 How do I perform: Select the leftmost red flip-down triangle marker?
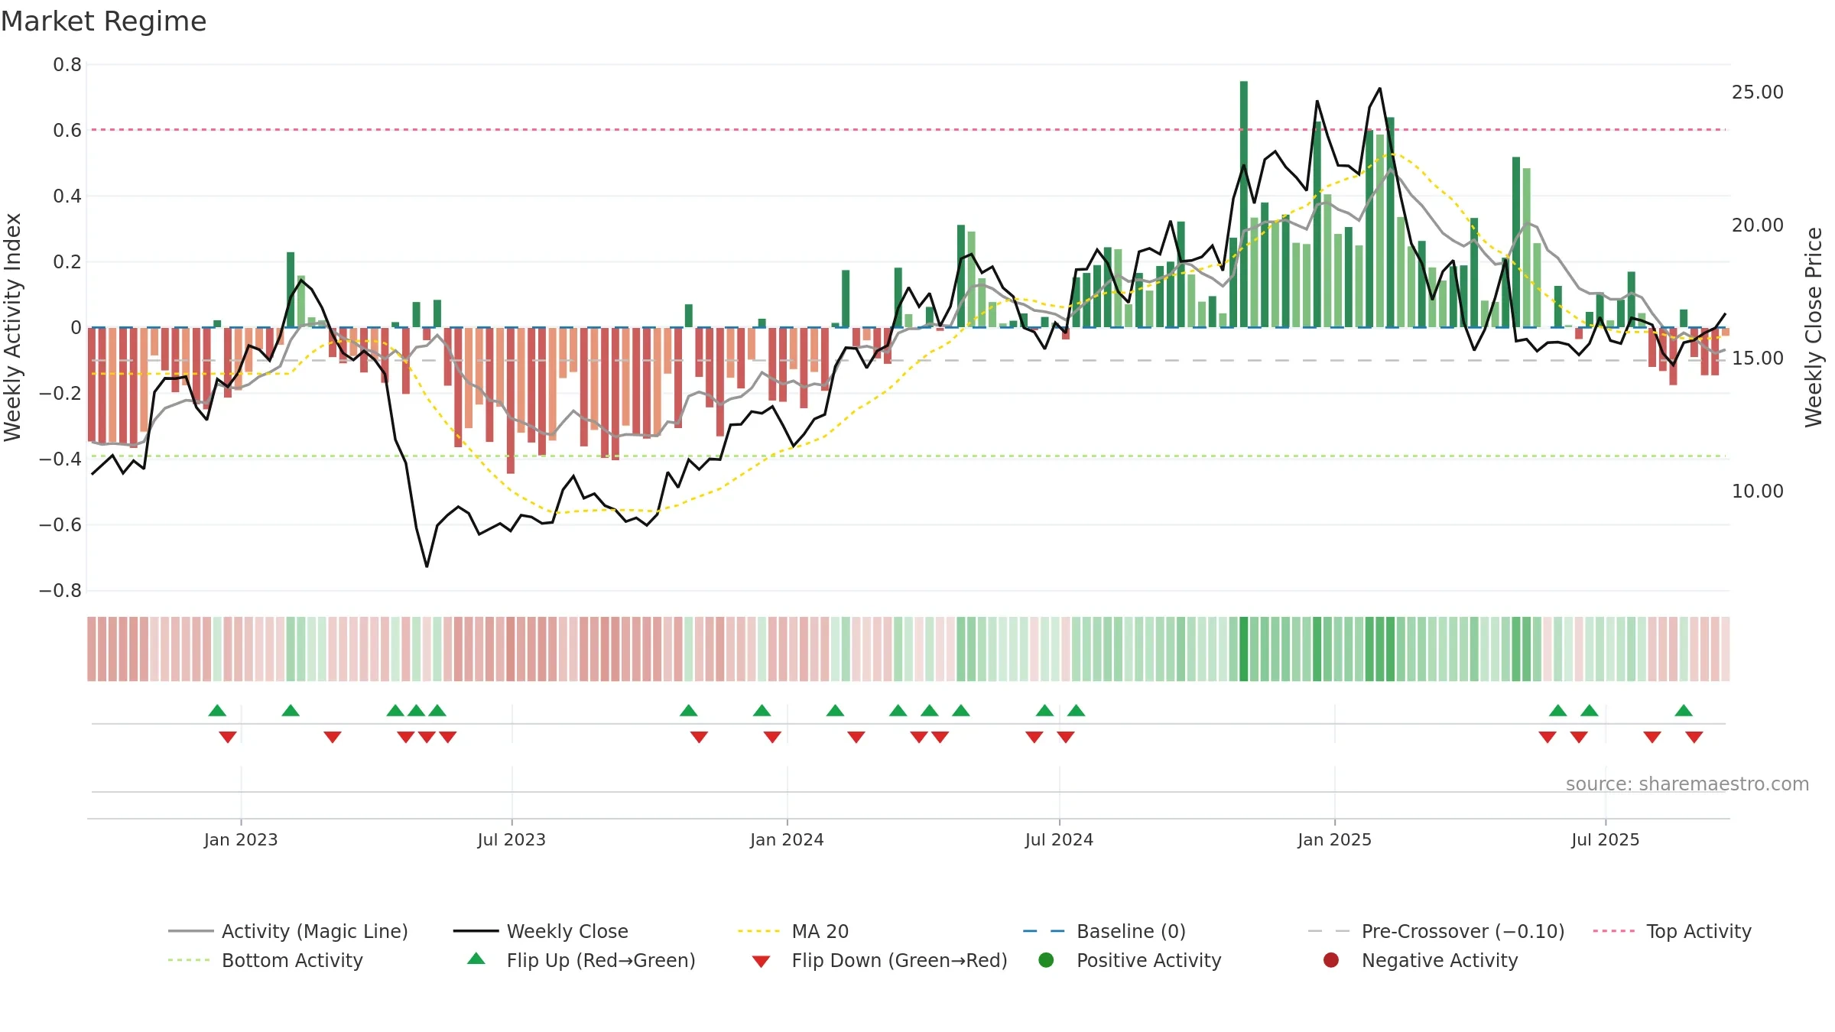(x=228, y=737)
